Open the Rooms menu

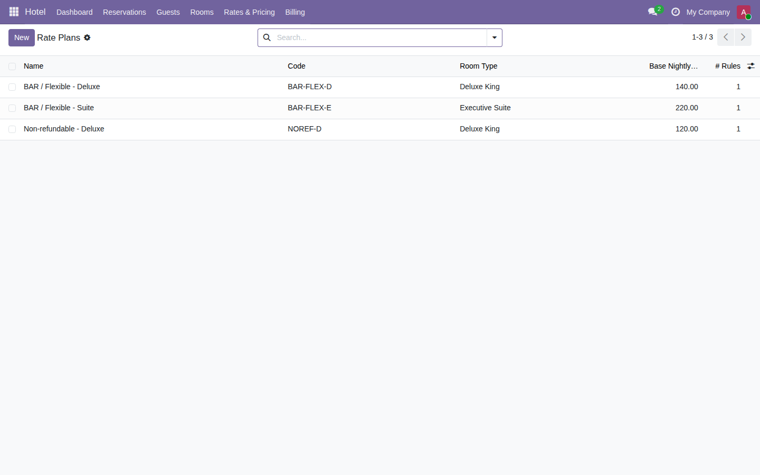pos(202,12)
